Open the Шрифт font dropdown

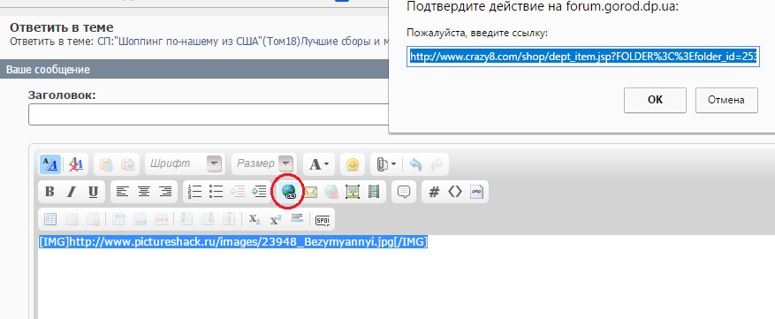(x=185, y=163)
